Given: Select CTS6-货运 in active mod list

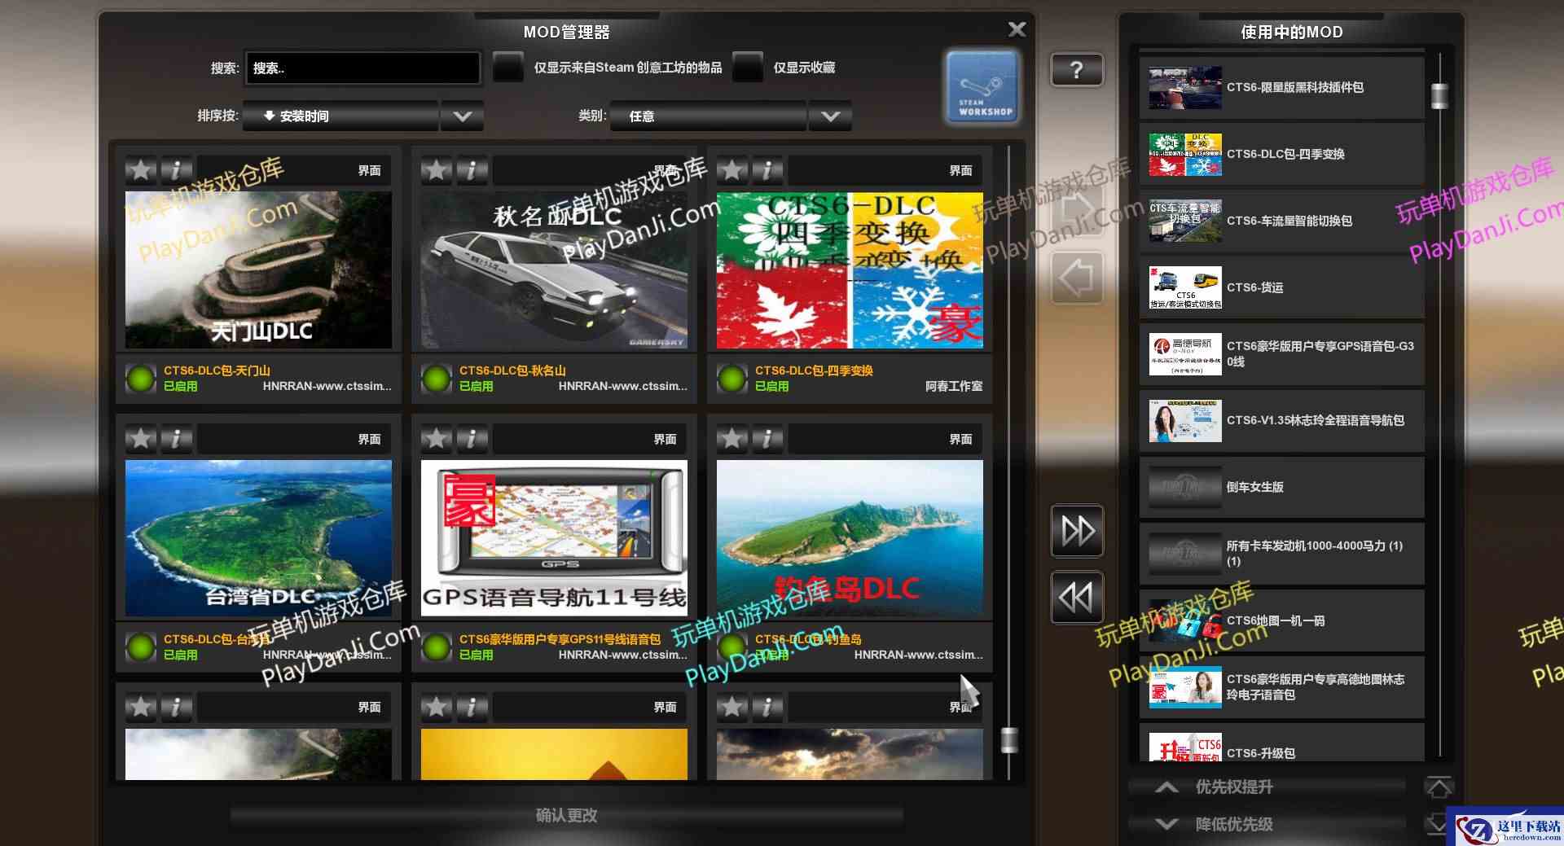Looking at the screenshot, I should click(x=1281, y=287).
